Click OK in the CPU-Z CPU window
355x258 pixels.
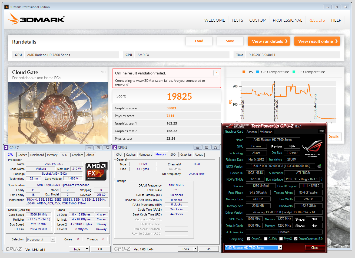[x=100, y=249]
